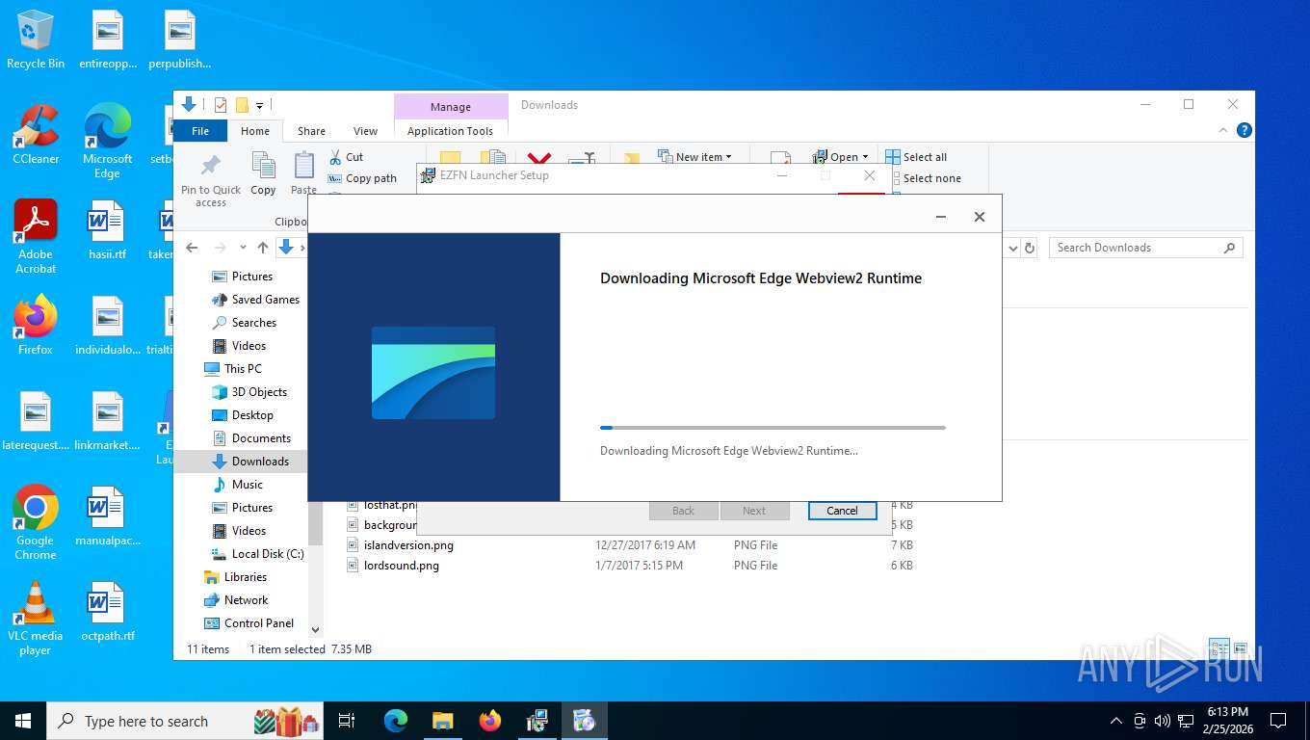Open the New item dropdown
This screenshot has height=740, width=1310.
click(x=695, y=157)
